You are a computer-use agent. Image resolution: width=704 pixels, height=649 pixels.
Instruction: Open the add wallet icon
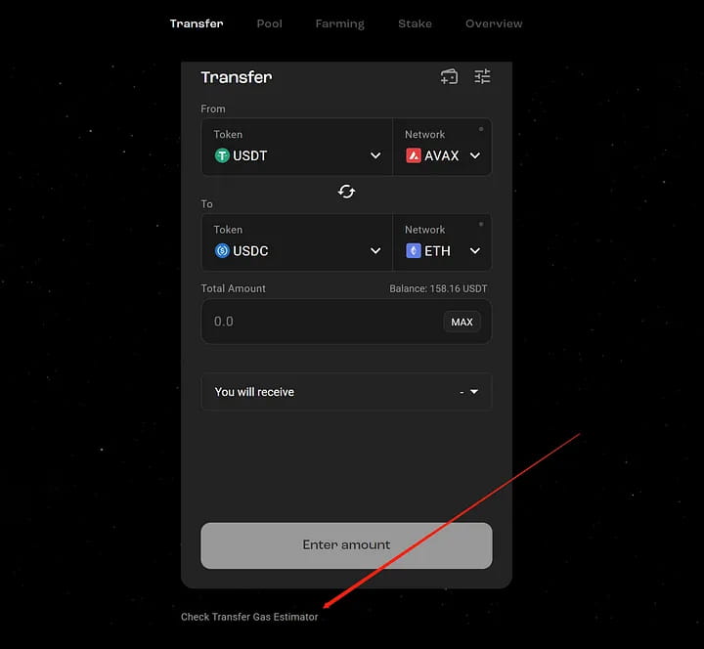(449, 77)
